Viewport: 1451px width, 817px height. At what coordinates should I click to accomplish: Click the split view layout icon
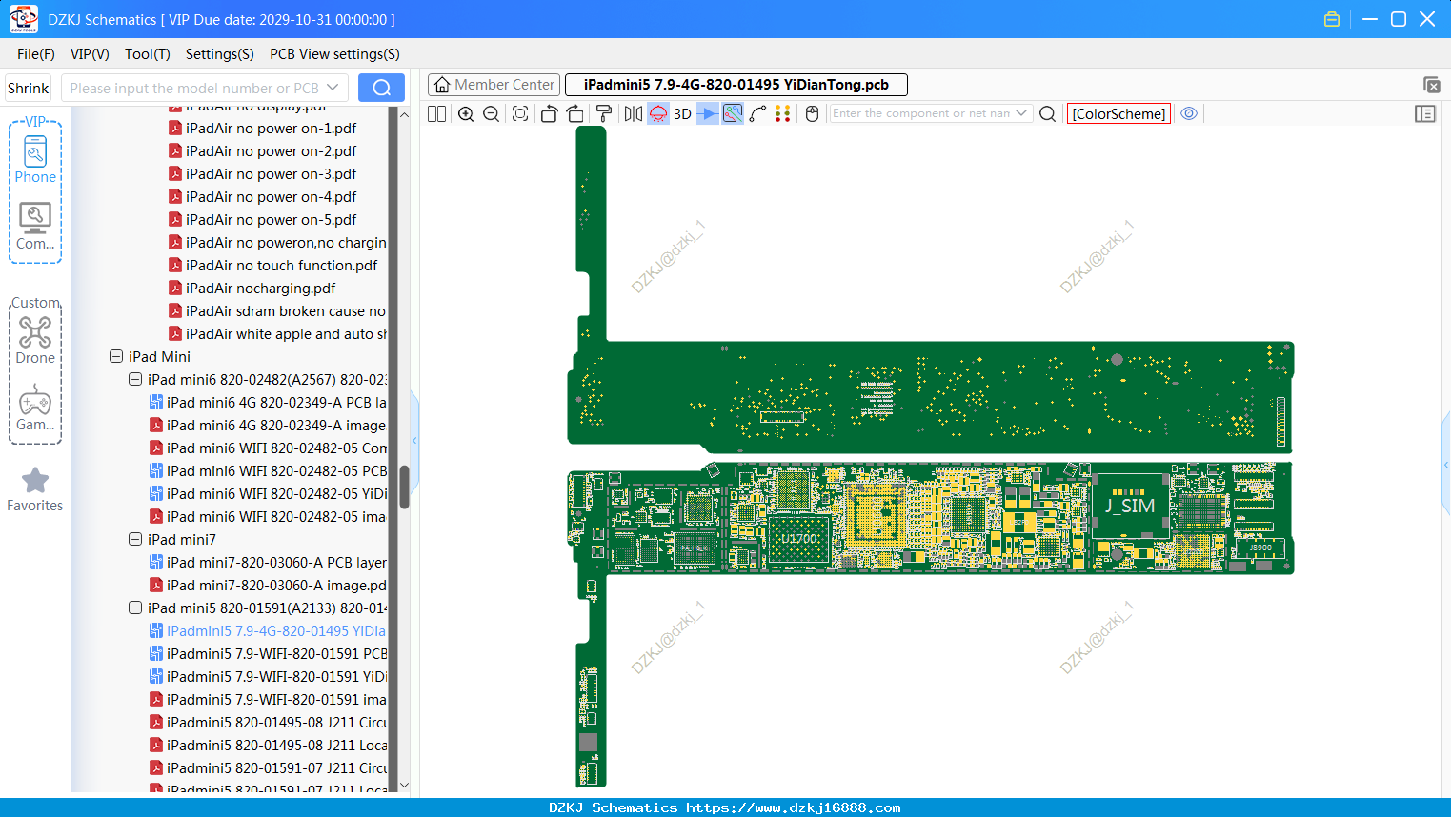point(436,113)
